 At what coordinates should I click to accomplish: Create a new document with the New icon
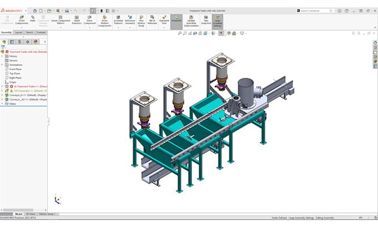[41, 11]
